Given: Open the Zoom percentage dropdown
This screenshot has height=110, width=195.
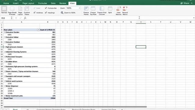Looking at the screenshot, I should [80, 8].
